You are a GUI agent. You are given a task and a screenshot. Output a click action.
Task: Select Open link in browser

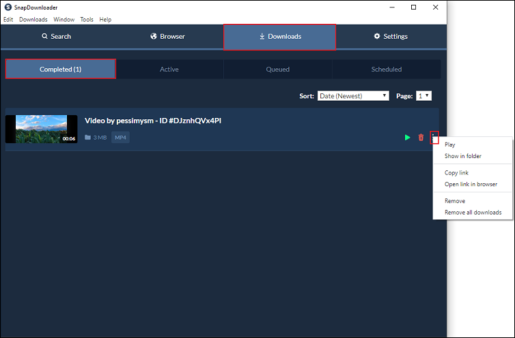point(473,184)
